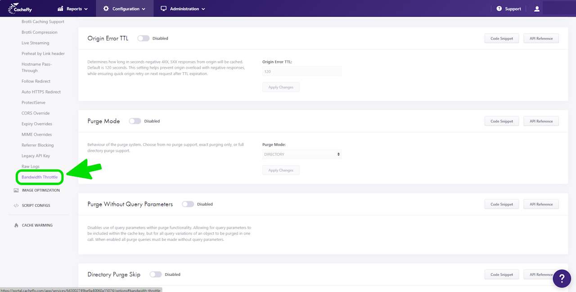
Task: Click the Configuration gear icon
Action: point(106,9)
